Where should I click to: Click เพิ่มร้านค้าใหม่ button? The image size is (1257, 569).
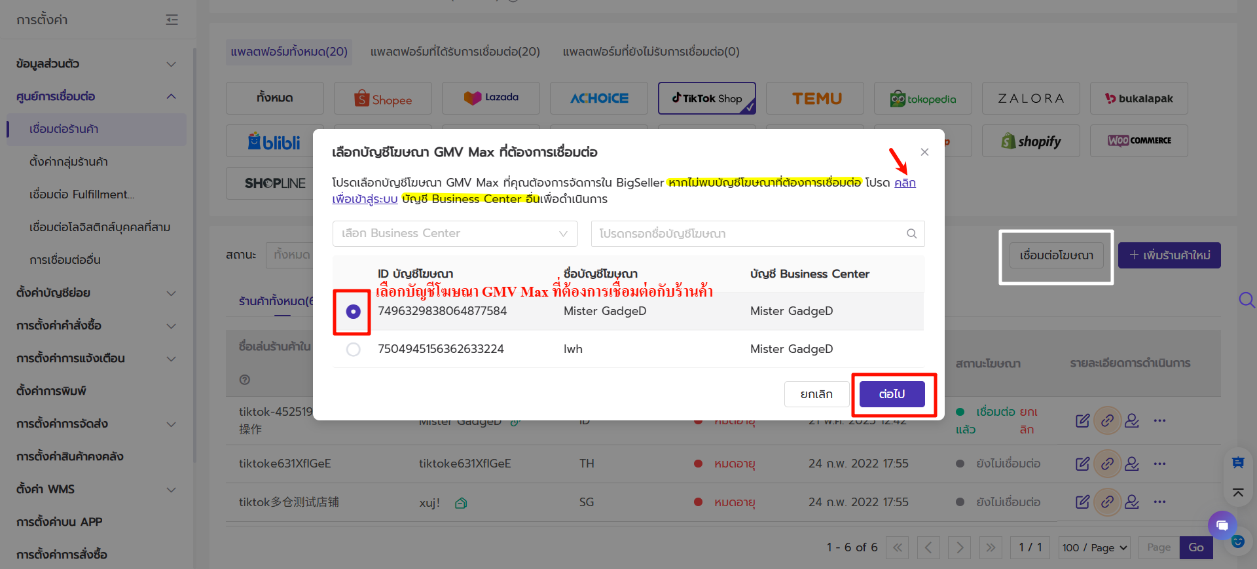coord(1169,255)
